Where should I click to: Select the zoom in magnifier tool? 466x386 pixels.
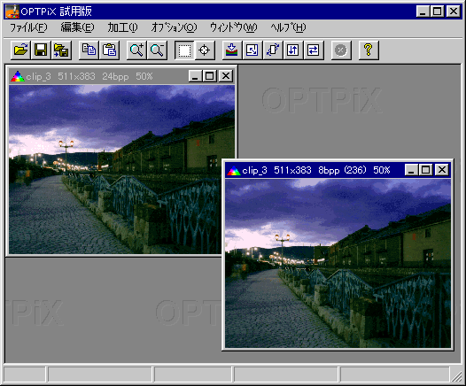[136, 50]
